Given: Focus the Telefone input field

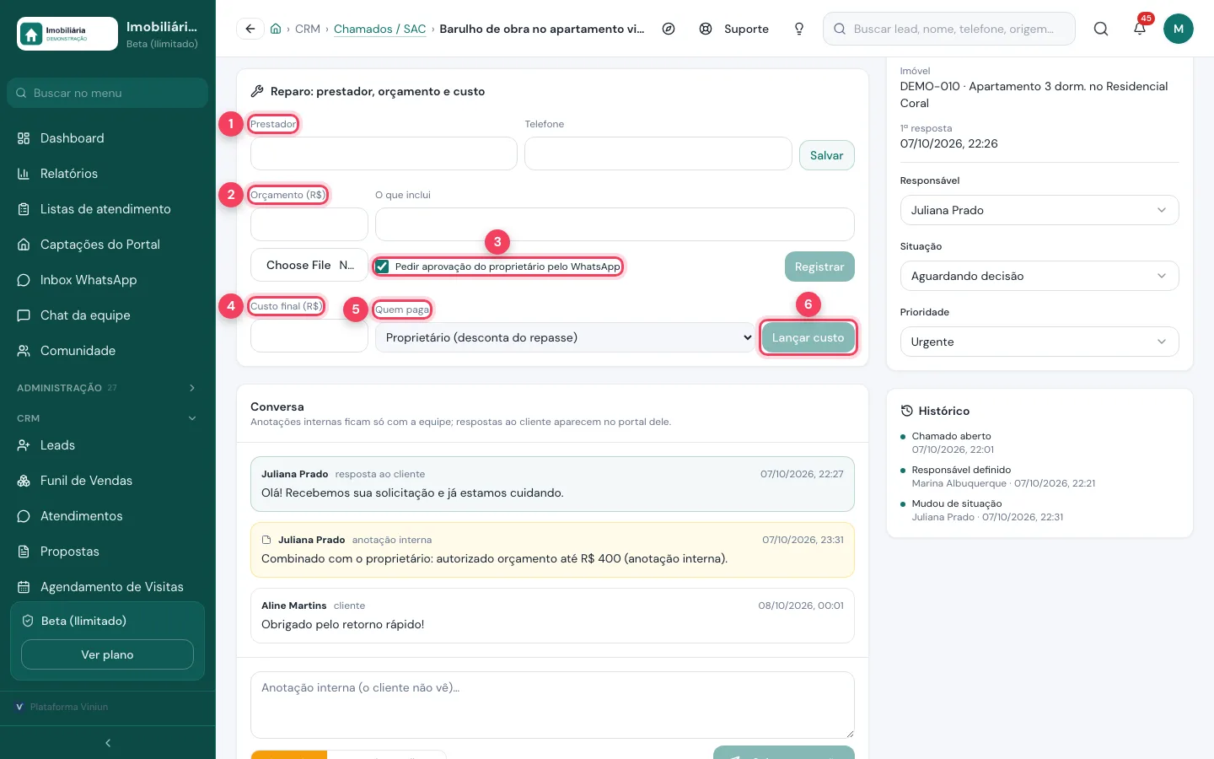Looking at the screenshot, I should [x=658, y=153].
